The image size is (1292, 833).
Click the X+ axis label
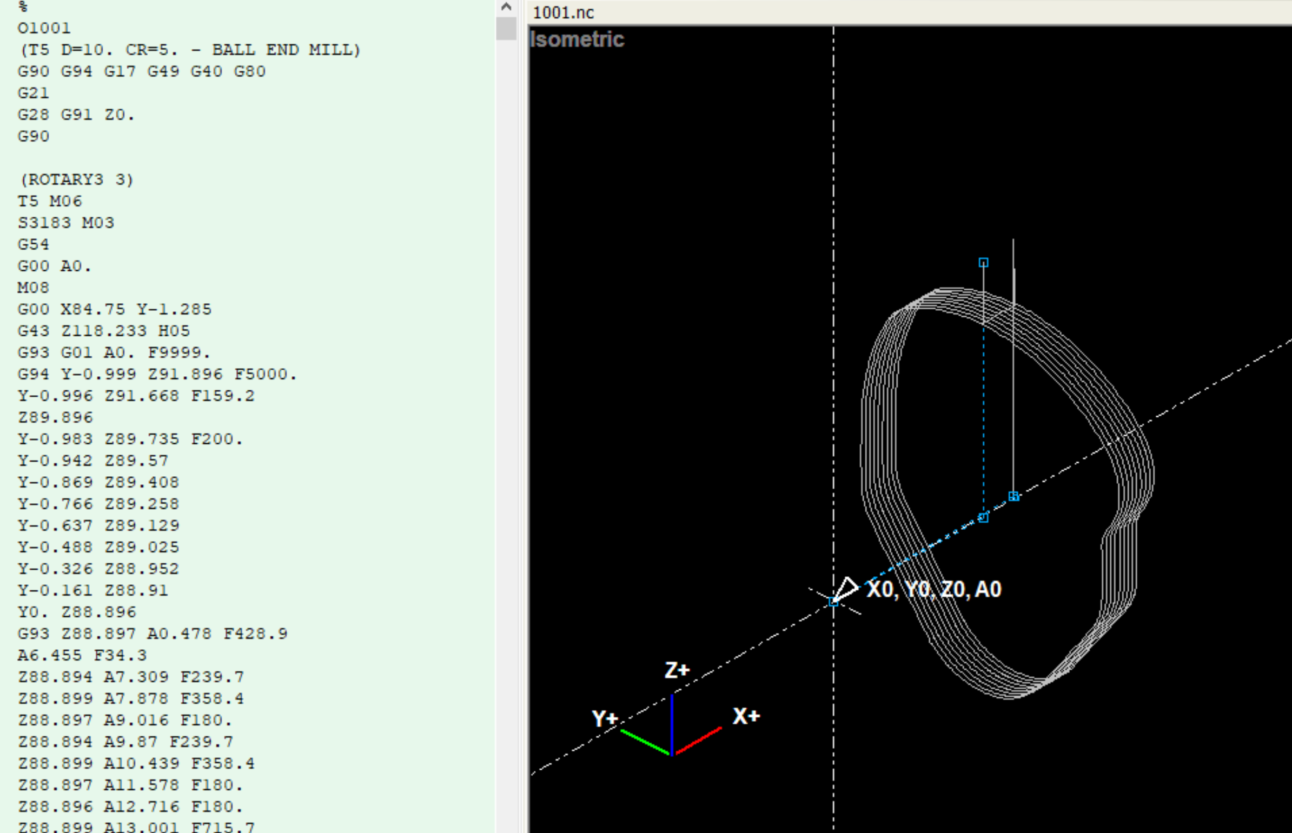click(x=746, y=716)
